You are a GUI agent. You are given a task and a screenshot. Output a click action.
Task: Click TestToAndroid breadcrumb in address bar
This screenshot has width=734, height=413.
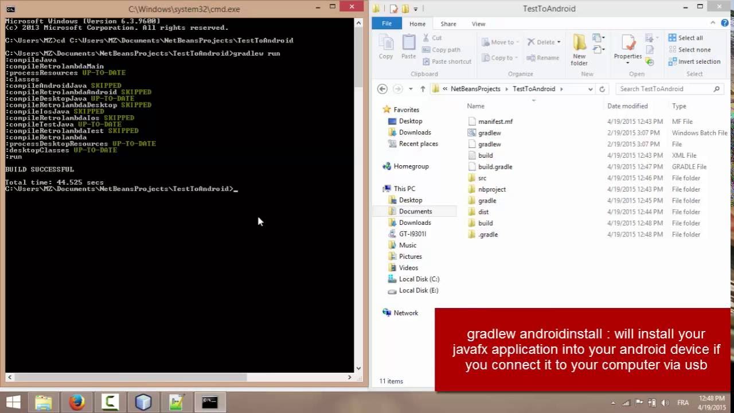click(534, 89)
